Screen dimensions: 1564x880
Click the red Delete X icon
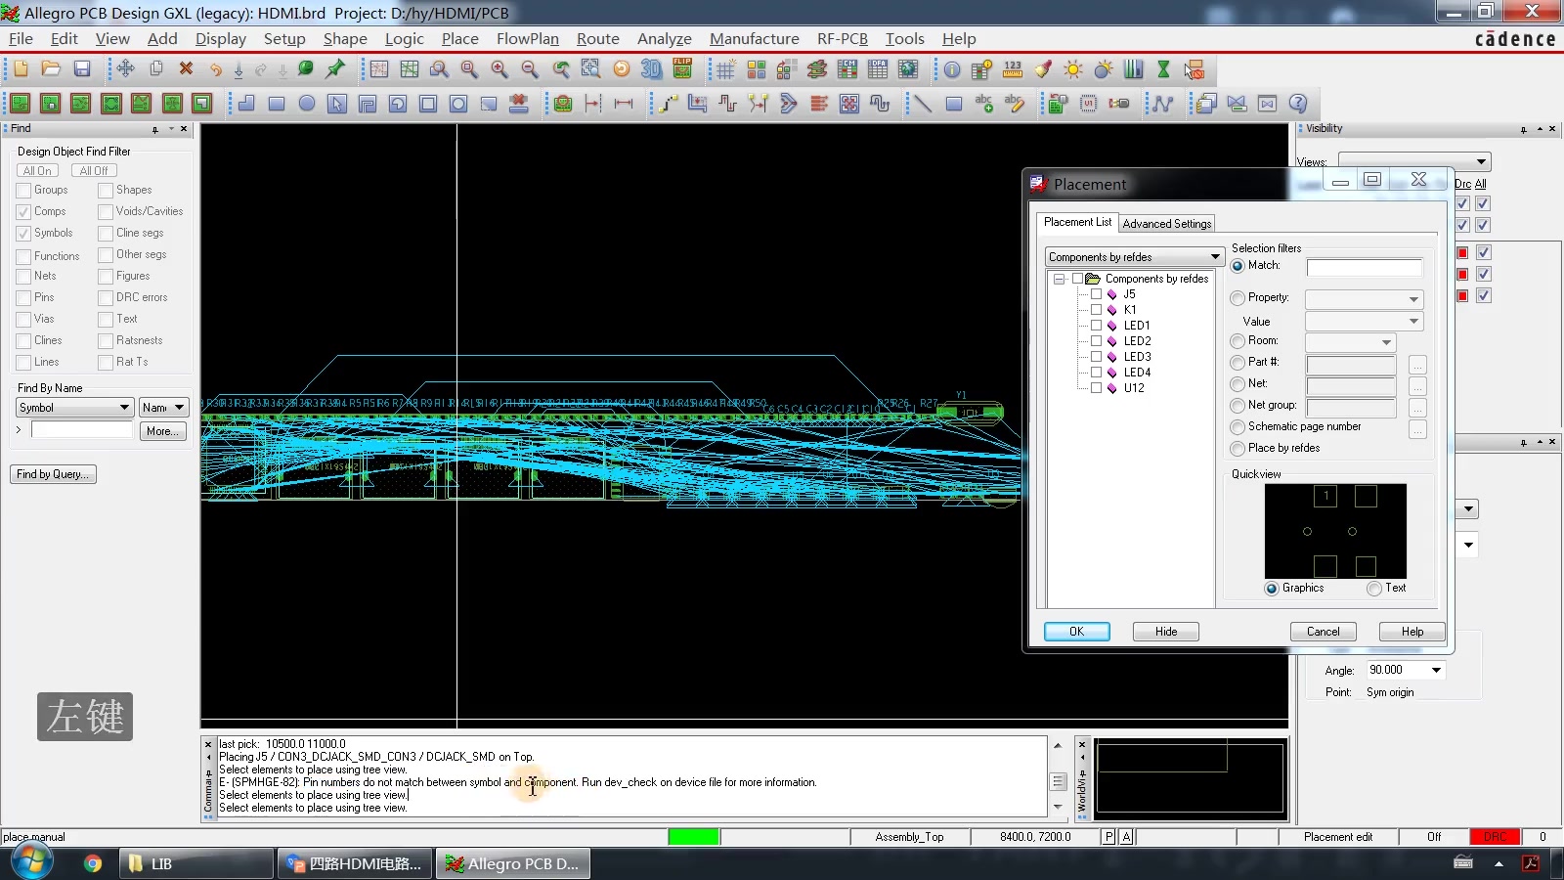click(186, 69)
